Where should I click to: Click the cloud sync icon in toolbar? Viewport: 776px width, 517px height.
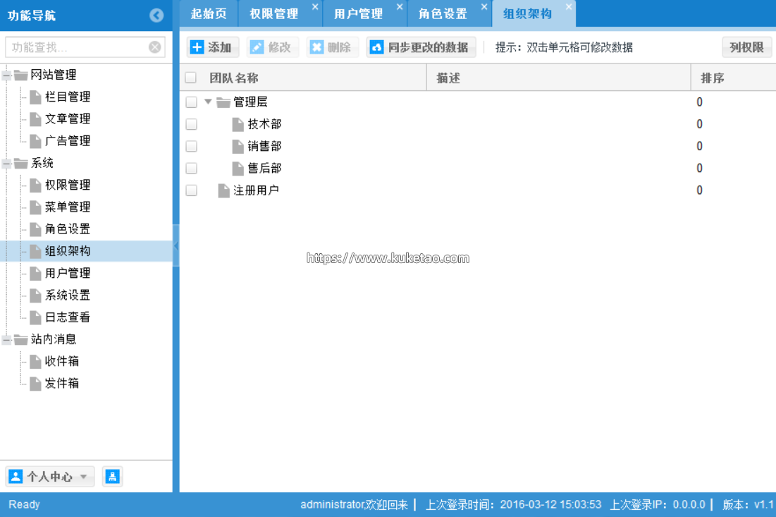(x=377, y=47)
